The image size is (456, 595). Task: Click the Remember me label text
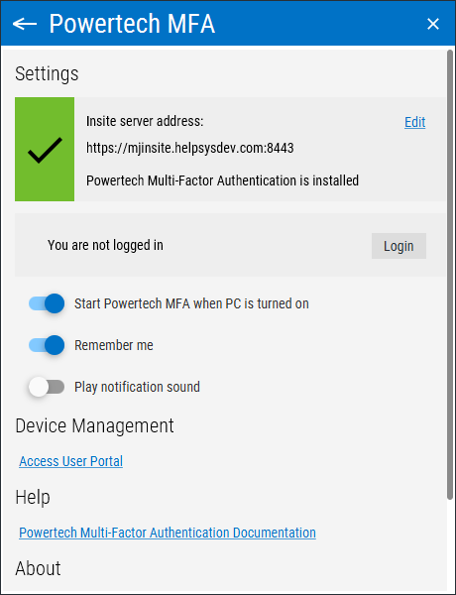(x=114, y=345)
